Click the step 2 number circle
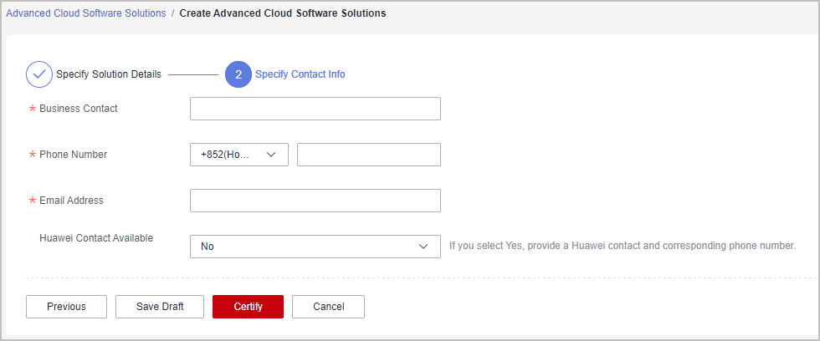Viewport: 820px width, 341px height. (x=238, y=74)
